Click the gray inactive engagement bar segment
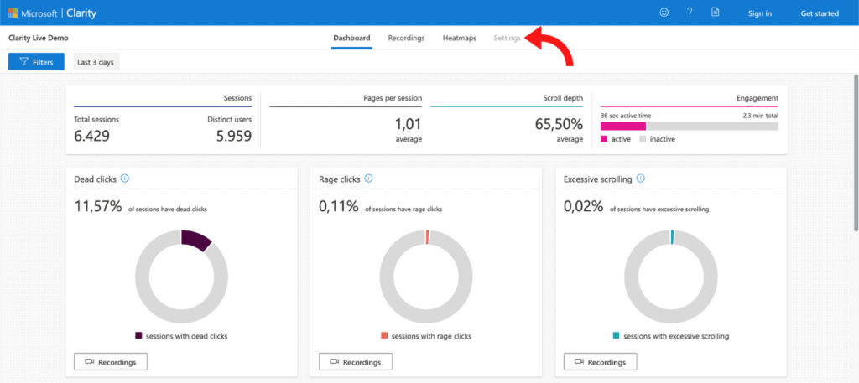The image size is (859, 383). click(x=712, y=126)
